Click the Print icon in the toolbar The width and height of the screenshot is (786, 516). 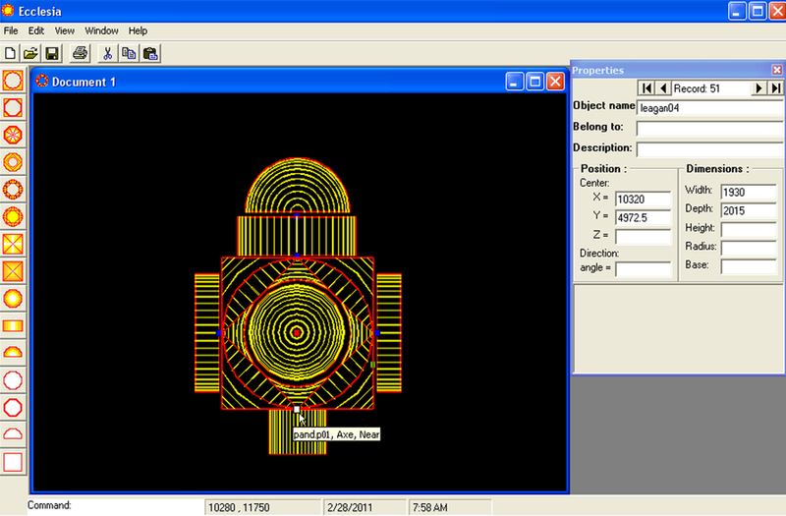click(x=81, y=53)
